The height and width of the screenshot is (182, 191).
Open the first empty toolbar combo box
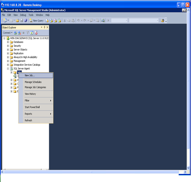click(119, 20)
